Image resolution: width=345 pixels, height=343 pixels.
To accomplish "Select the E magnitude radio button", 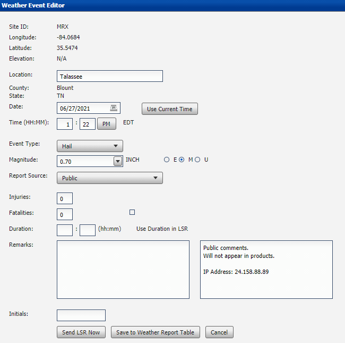I will click(x=167, y=160).
